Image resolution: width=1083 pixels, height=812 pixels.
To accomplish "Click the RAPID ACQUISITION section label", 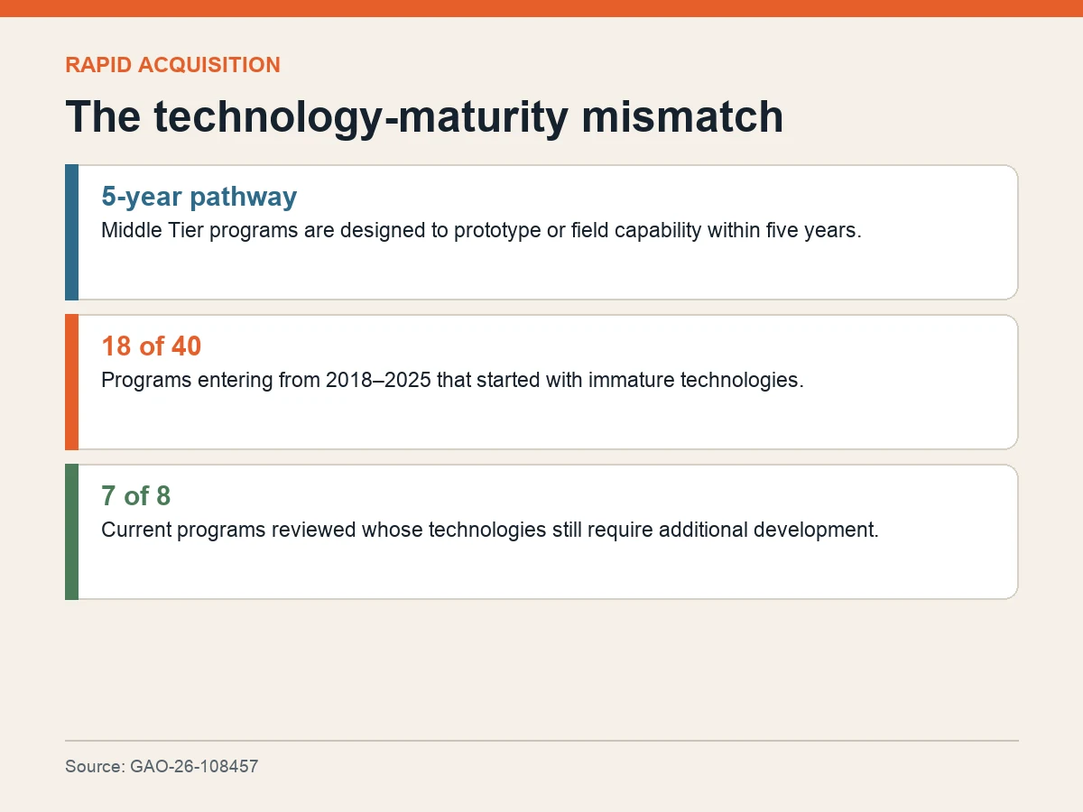I will (x=172, y=65).
